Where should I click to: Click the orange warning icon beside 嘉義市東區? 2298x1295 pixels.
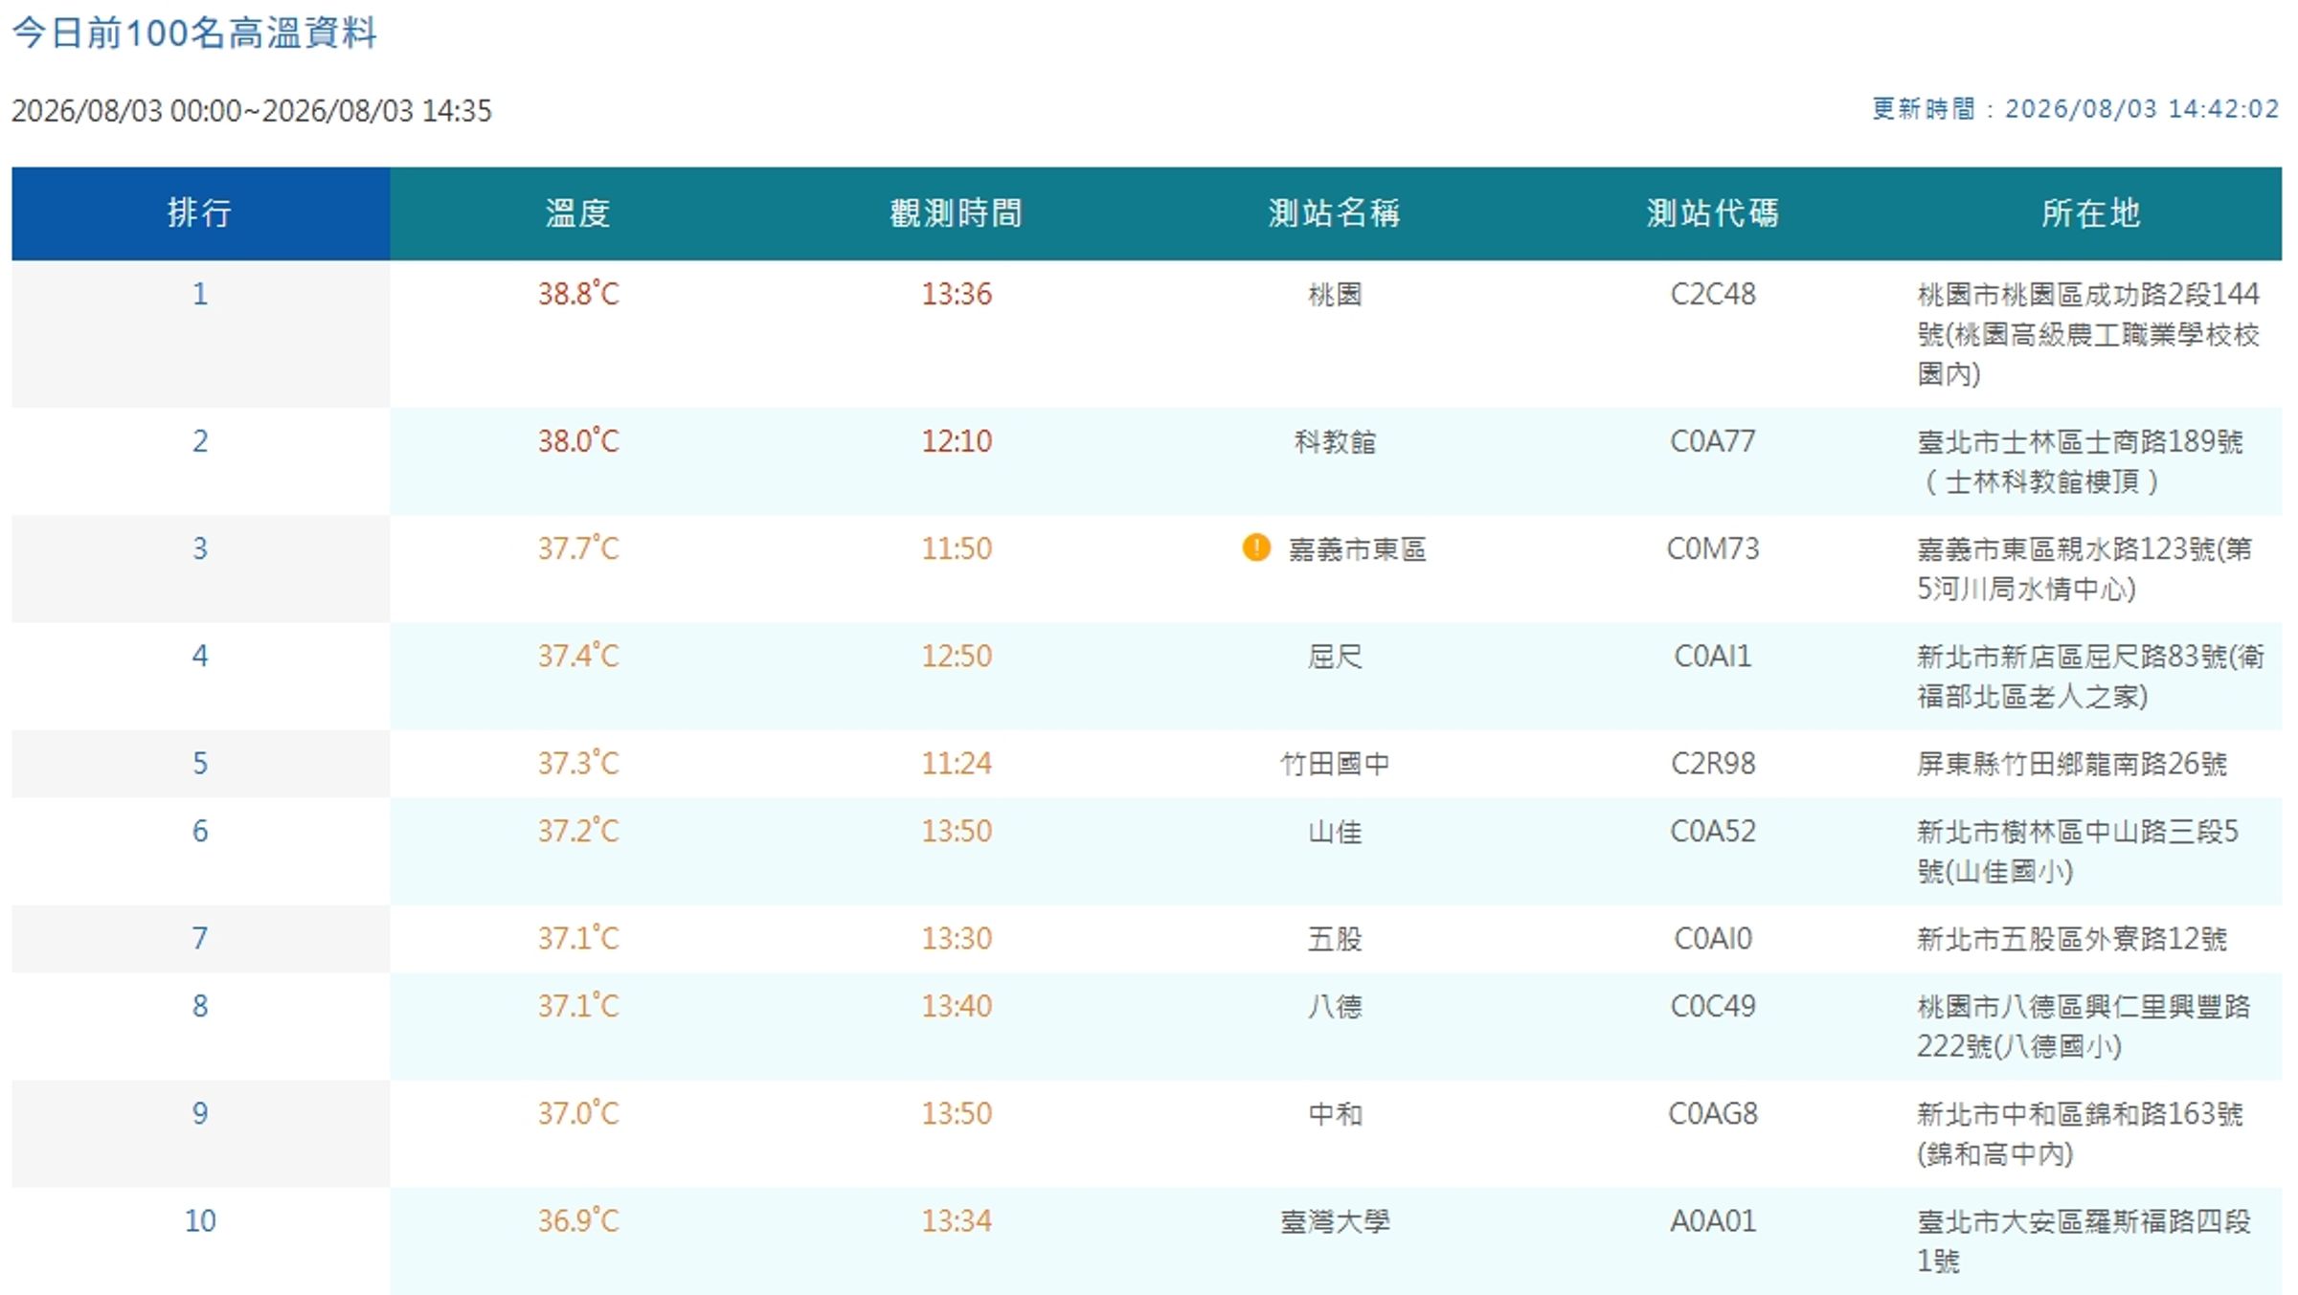pyautogui.click(x=1255, y=547)
